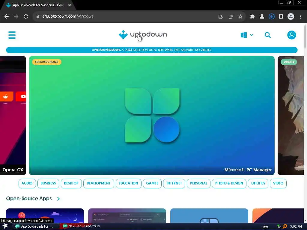Open the Chrome labs flask icon

(x=262, y=17)
